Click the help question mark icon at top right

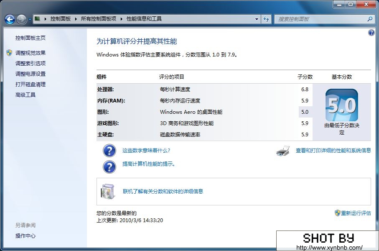tap(371, 33)
